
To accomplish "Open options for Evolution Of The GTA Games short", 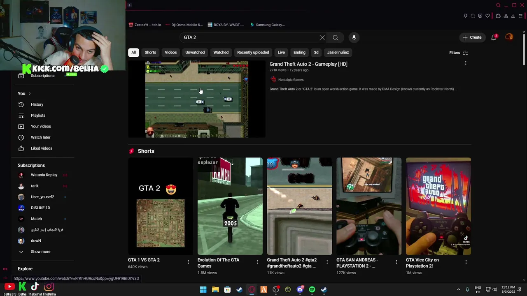I will pyautogui.click(x=258, y=262).
